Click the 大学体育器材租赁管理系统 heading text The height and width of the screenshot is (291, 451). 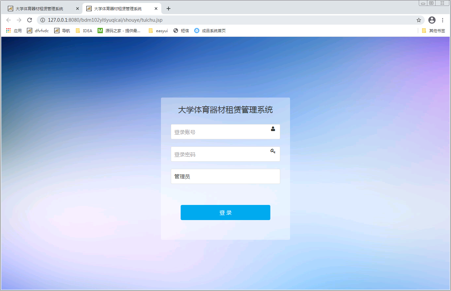pos(225,110)
